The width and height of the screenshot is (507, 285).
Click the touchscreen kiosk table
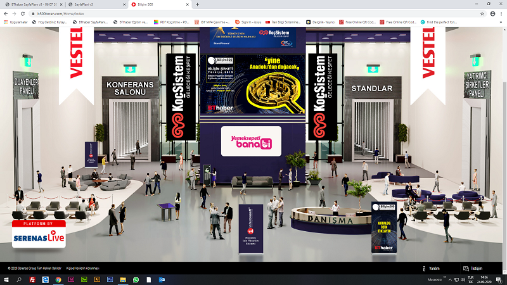pos(166,212)
